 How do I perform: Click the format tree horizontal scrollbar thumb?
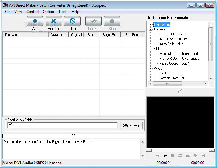[167, 84]
